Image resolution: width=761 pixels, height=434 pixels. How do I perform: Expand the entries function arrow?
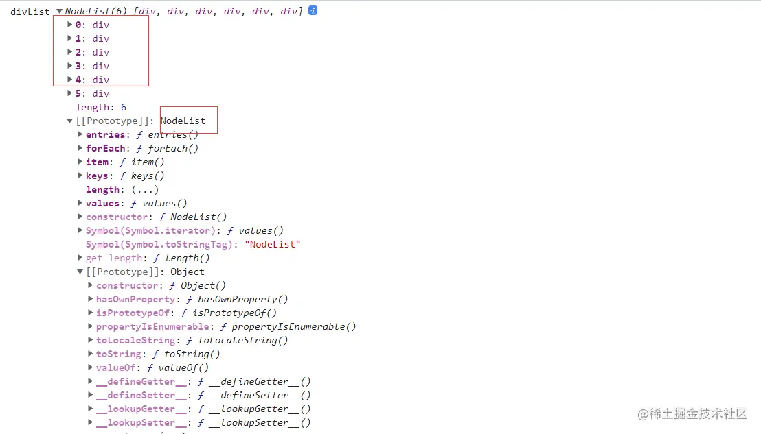tap(80, 134)
